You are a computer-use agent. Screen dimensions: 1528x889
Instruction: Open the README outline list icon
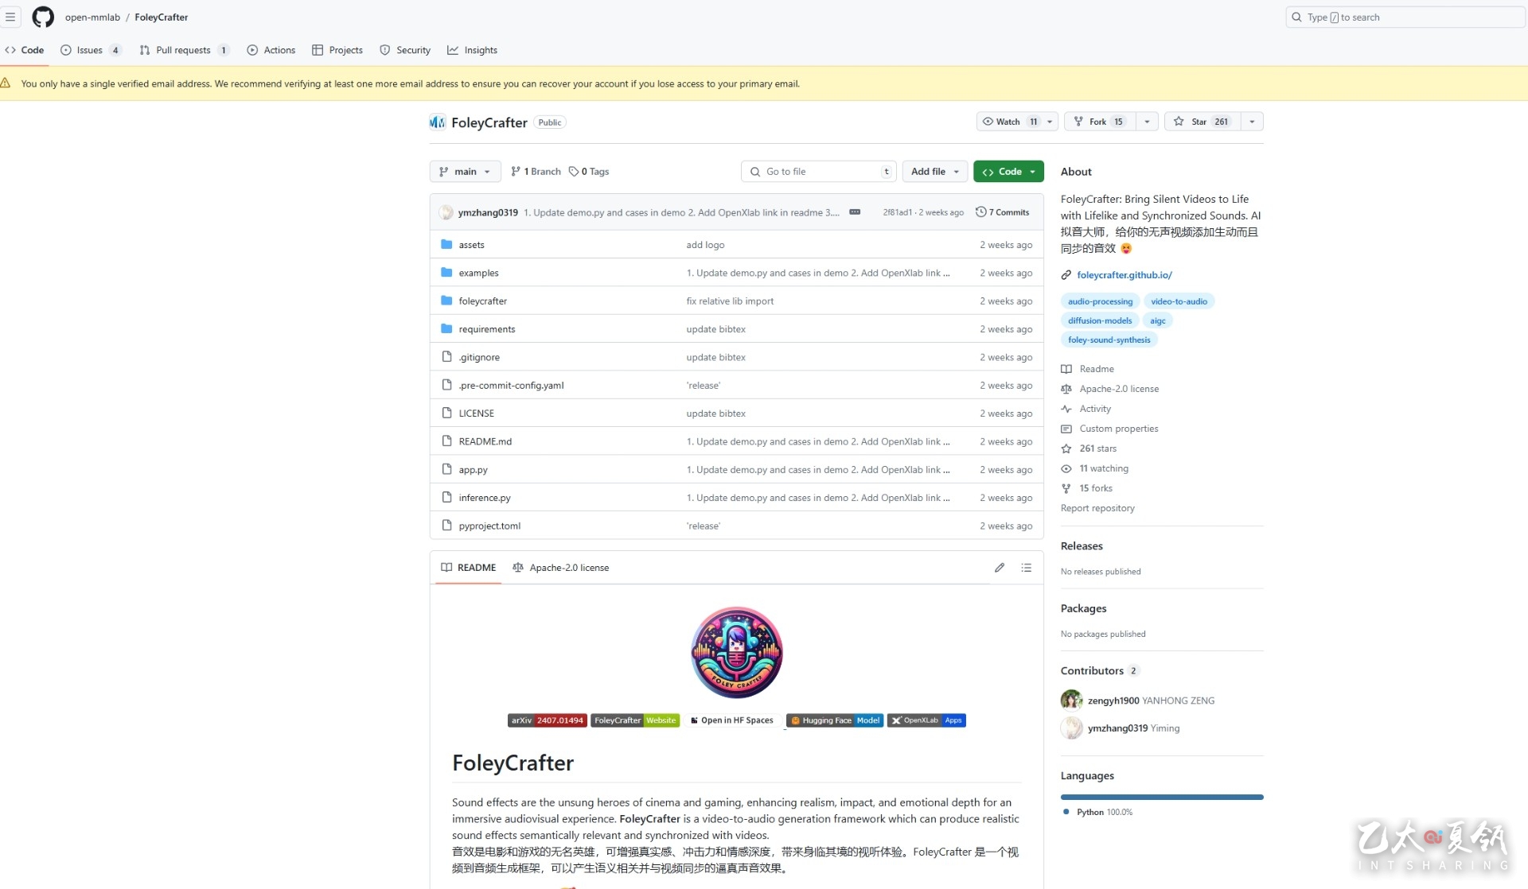pyautogui.click(x=1027, y=568)
